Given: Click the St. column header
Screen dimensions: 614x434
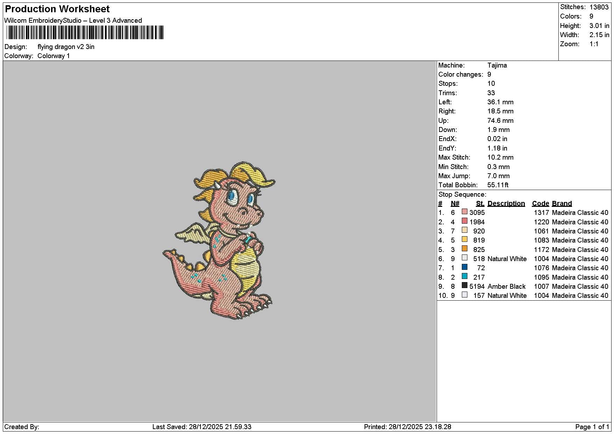Looking at the screenshot, I should [x=480, y=204].
